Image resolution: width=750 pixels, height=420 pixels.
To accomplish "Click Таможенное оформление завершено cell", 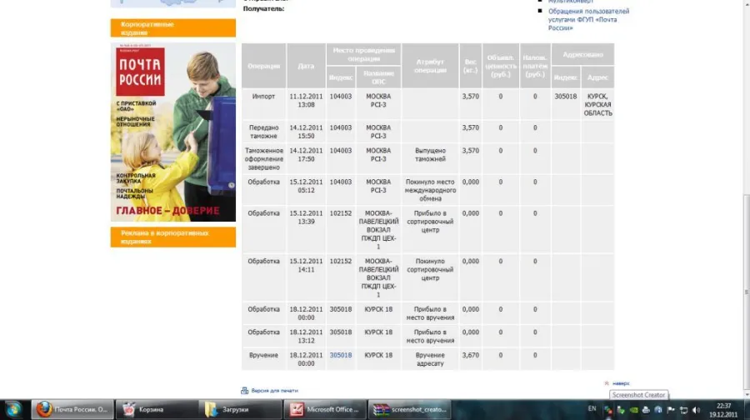I will [263, 159].
